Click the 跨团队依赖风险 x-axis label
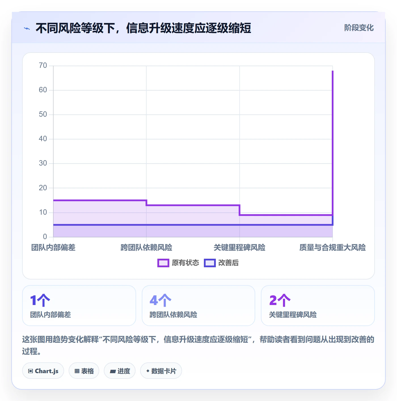397x401 pixels. (x=146, y=248)
